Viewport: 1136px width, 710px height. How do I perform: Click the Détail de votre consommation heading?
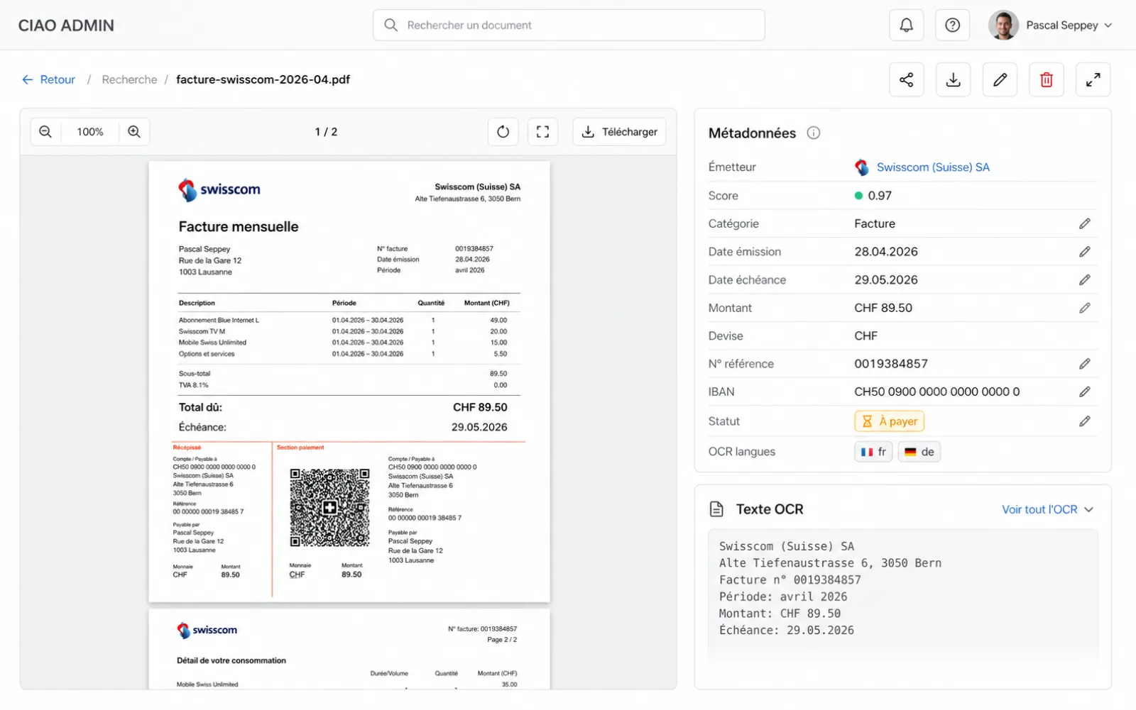coord(231,661)
